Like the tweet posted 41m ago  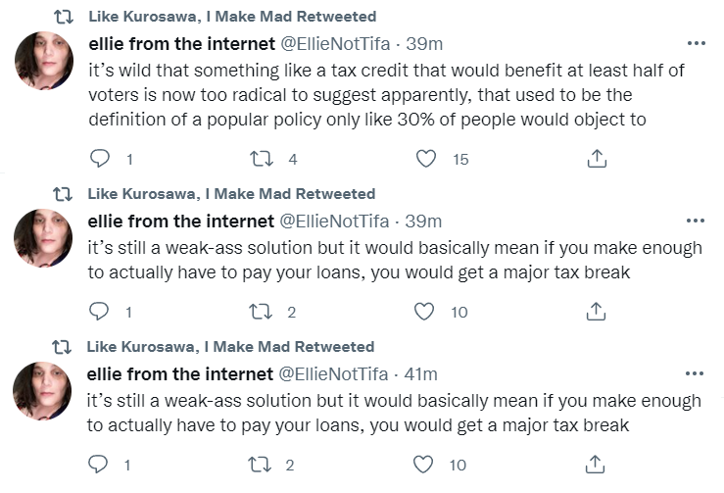(423, 465)
